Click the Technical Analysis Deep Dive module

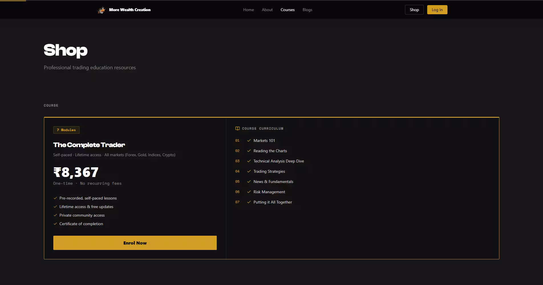click(x=279, y=161)
